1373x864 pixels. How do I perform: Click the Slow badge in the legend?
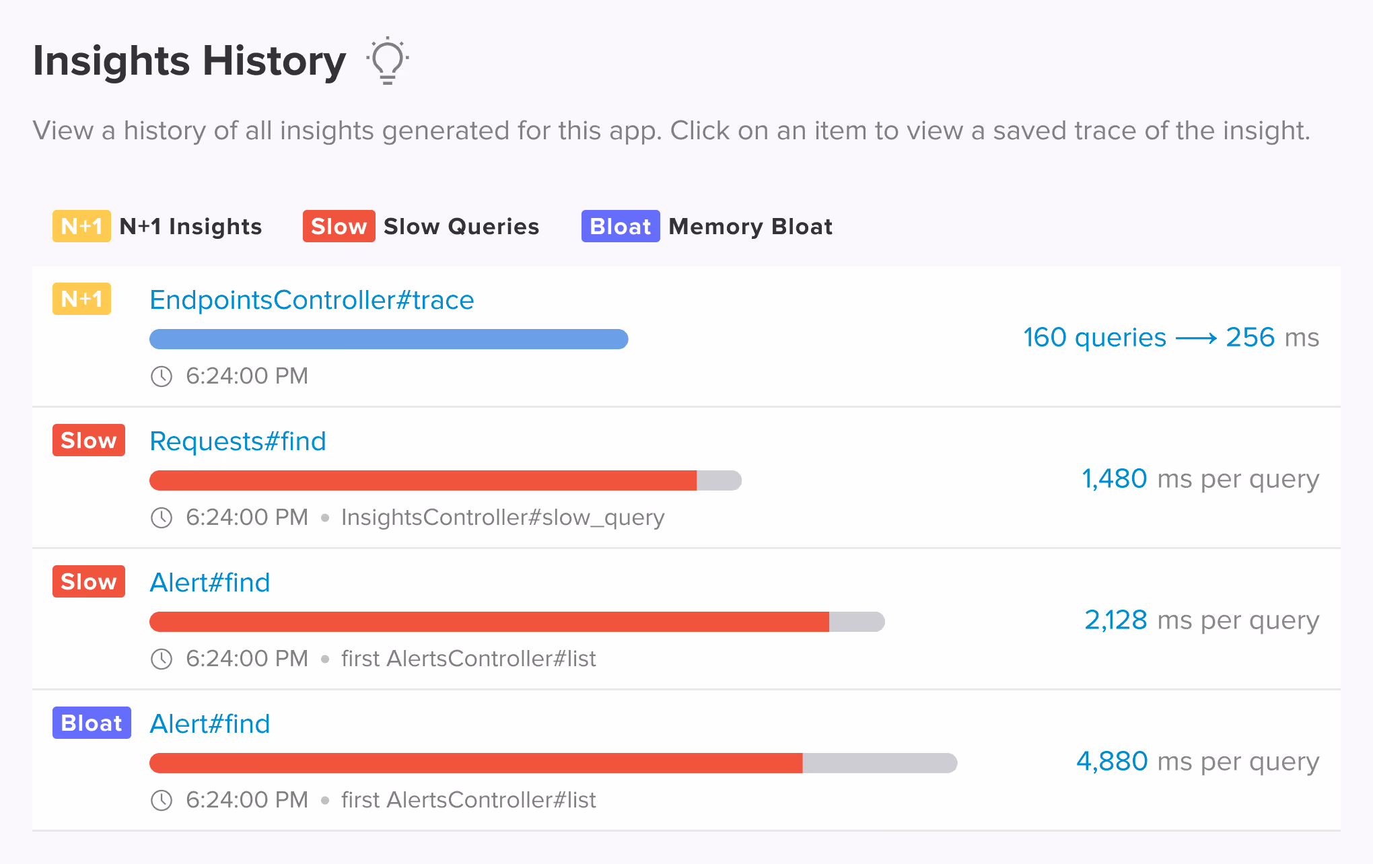(x=339, y=226)
